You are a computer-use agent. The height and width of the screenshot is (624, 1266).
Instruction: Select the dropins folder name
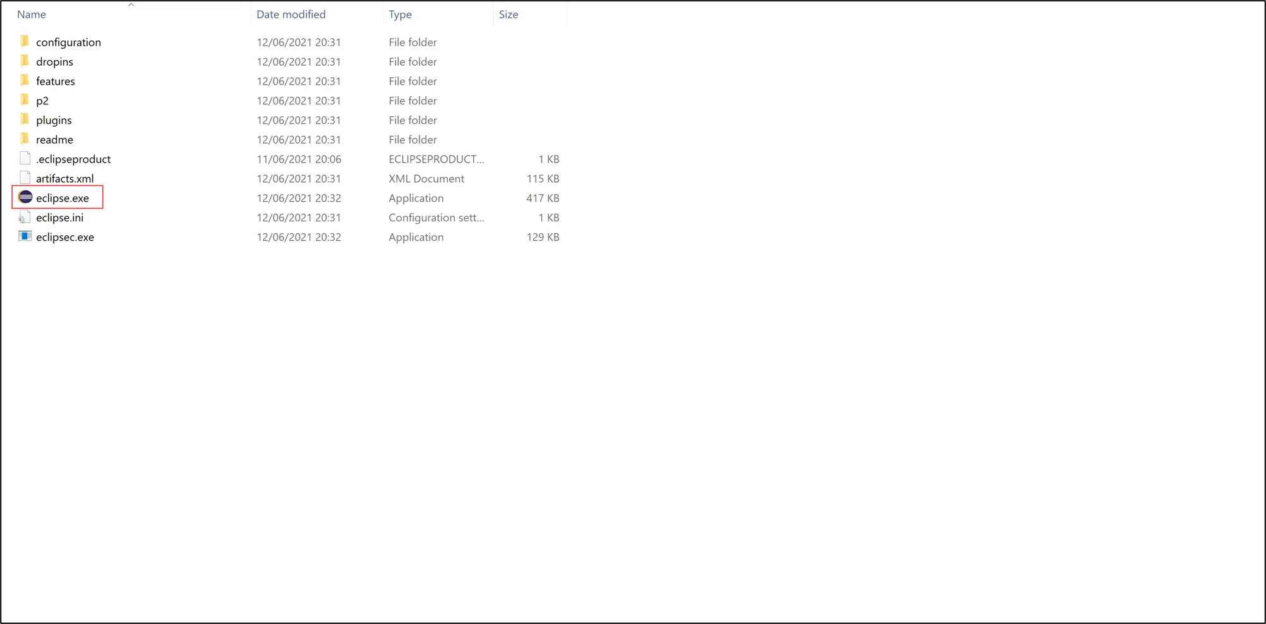pos(54,62)
